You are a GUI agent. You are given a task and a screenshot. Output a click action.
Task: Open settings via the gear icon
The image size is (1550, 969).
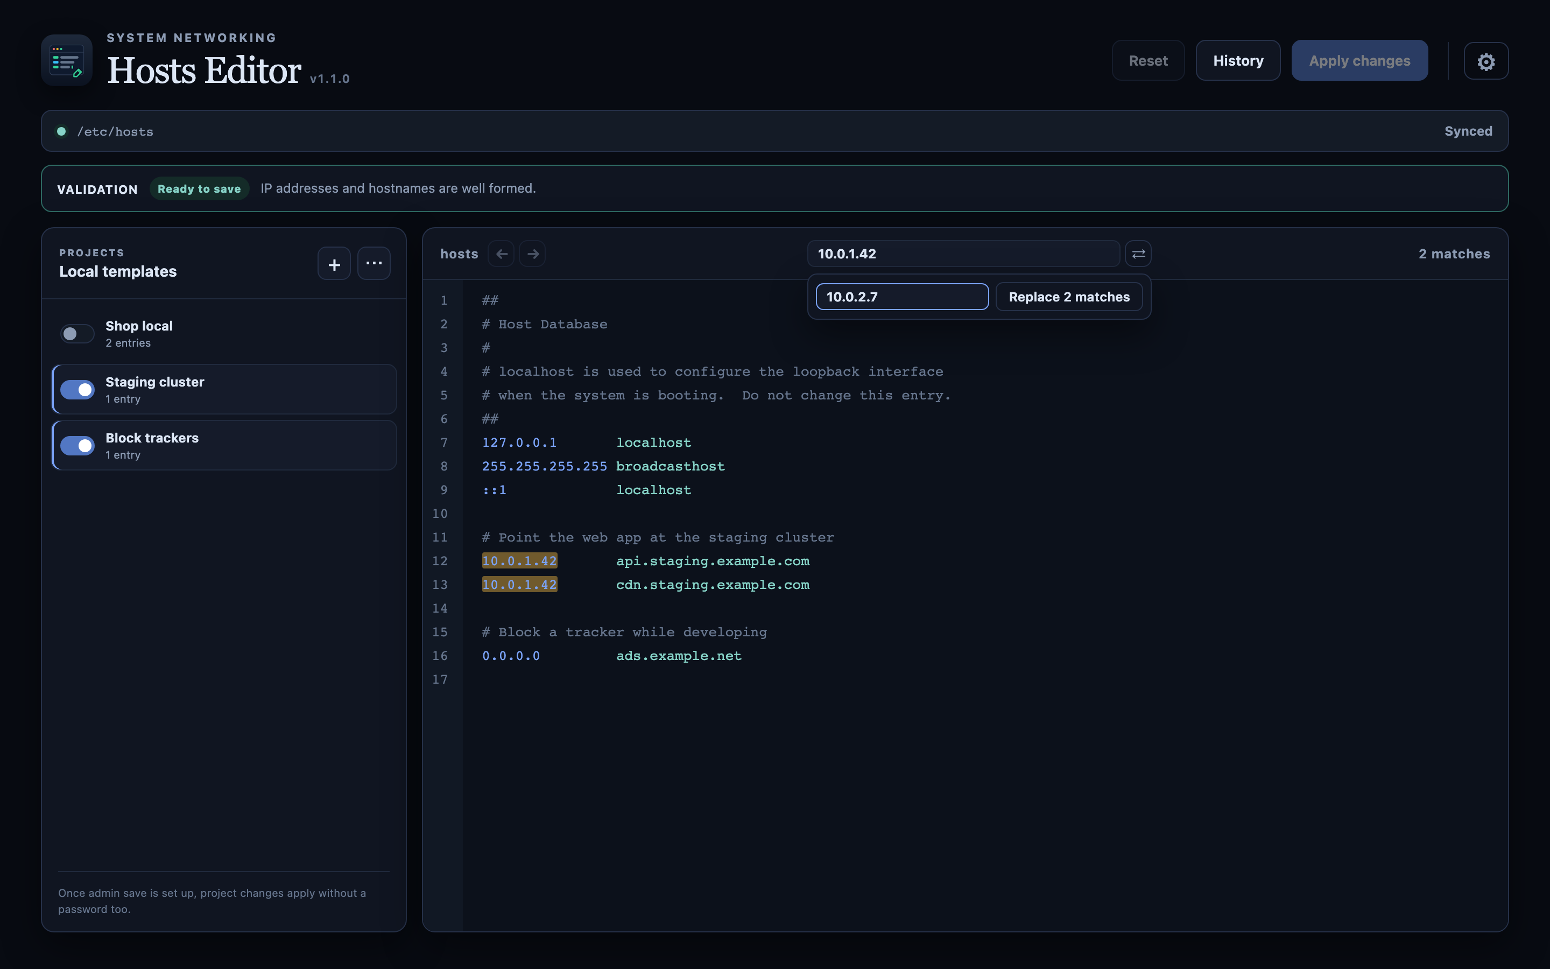[x=1486, y=61]
